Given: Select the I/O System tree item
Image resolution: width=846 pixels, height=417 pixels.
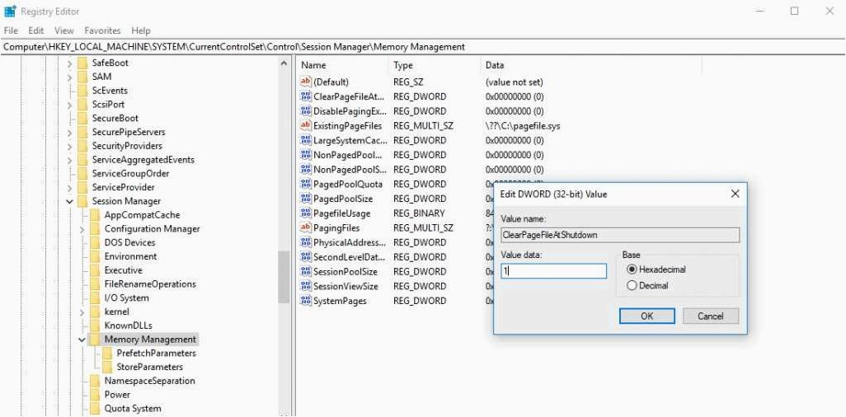Looking at the screenshot, I should [x=126, y=298].
